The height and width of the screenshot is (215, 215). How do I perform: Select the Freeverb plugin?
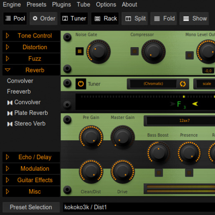point(19,91)
